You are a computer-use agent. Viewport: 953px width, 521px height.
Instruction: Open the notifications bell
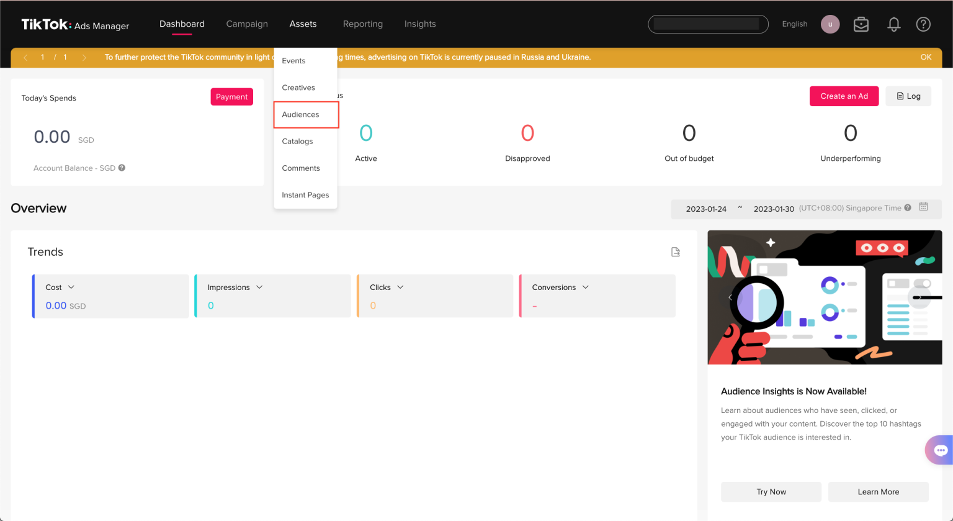pyautogui.click(x=893, y=24)
